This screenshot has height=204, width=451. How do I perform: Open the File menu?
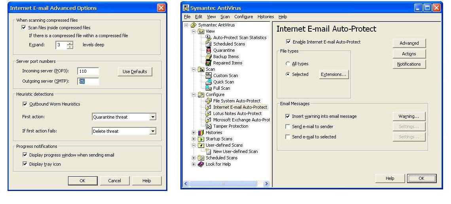[187, 17]
